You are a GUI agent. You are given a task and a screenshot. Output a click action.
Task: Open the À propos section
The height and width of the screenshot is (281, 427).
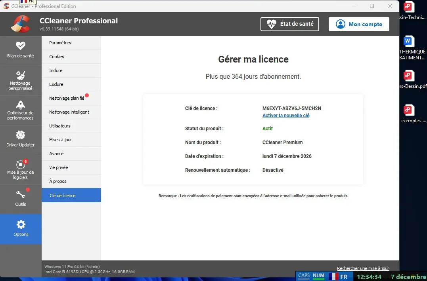(71, 181)
